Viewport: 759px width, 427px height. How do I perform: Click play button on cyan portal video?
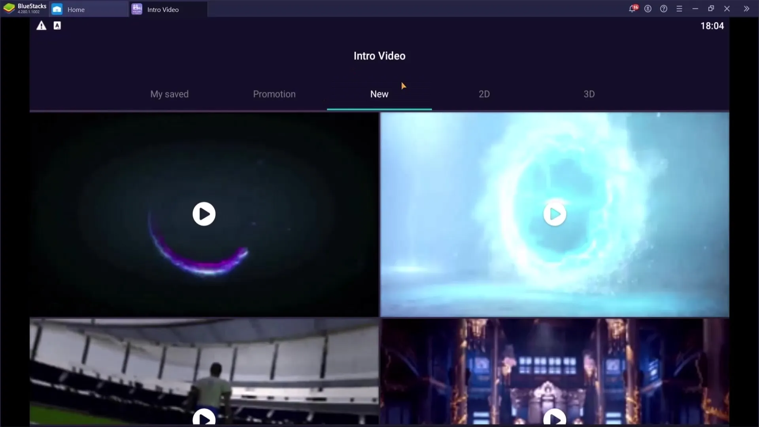(x=555, y=213)
